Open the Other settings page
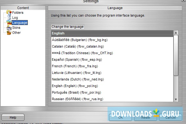Screen dimensions: 186x124 tap(17, 33)
